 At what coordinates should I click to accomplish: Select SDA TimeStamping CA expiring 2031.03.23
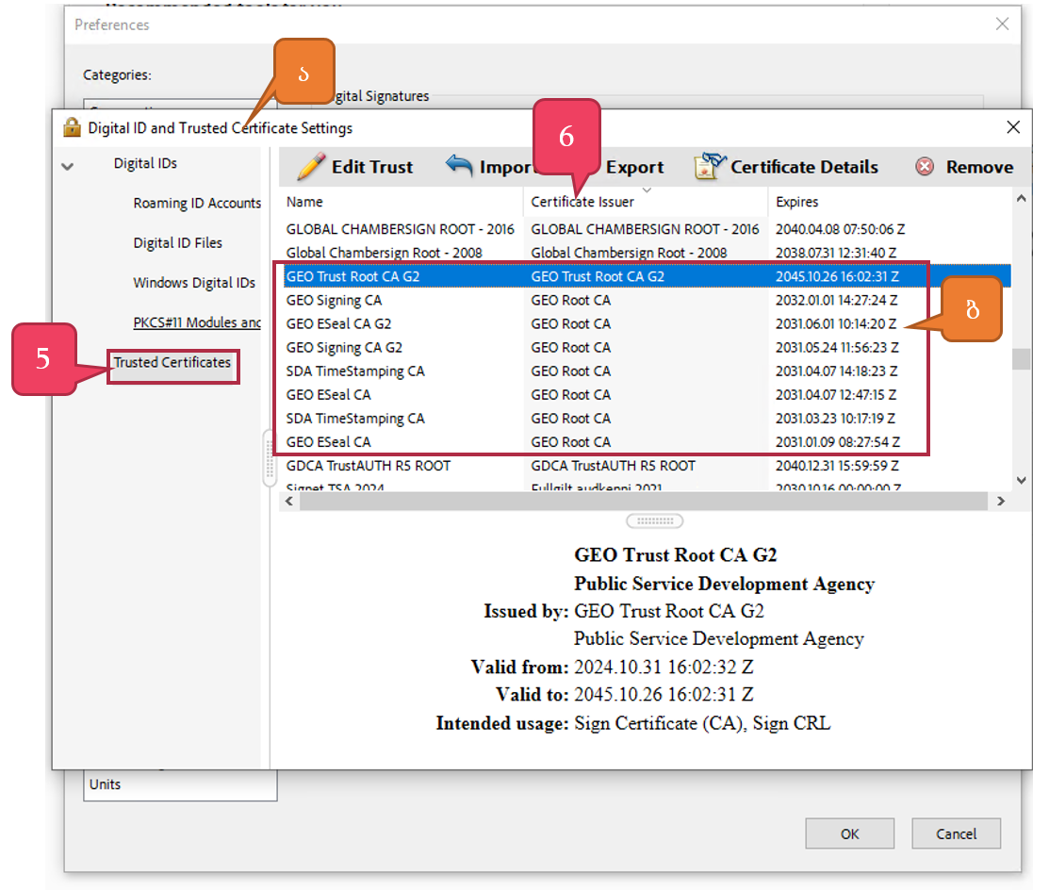point(646,419)
